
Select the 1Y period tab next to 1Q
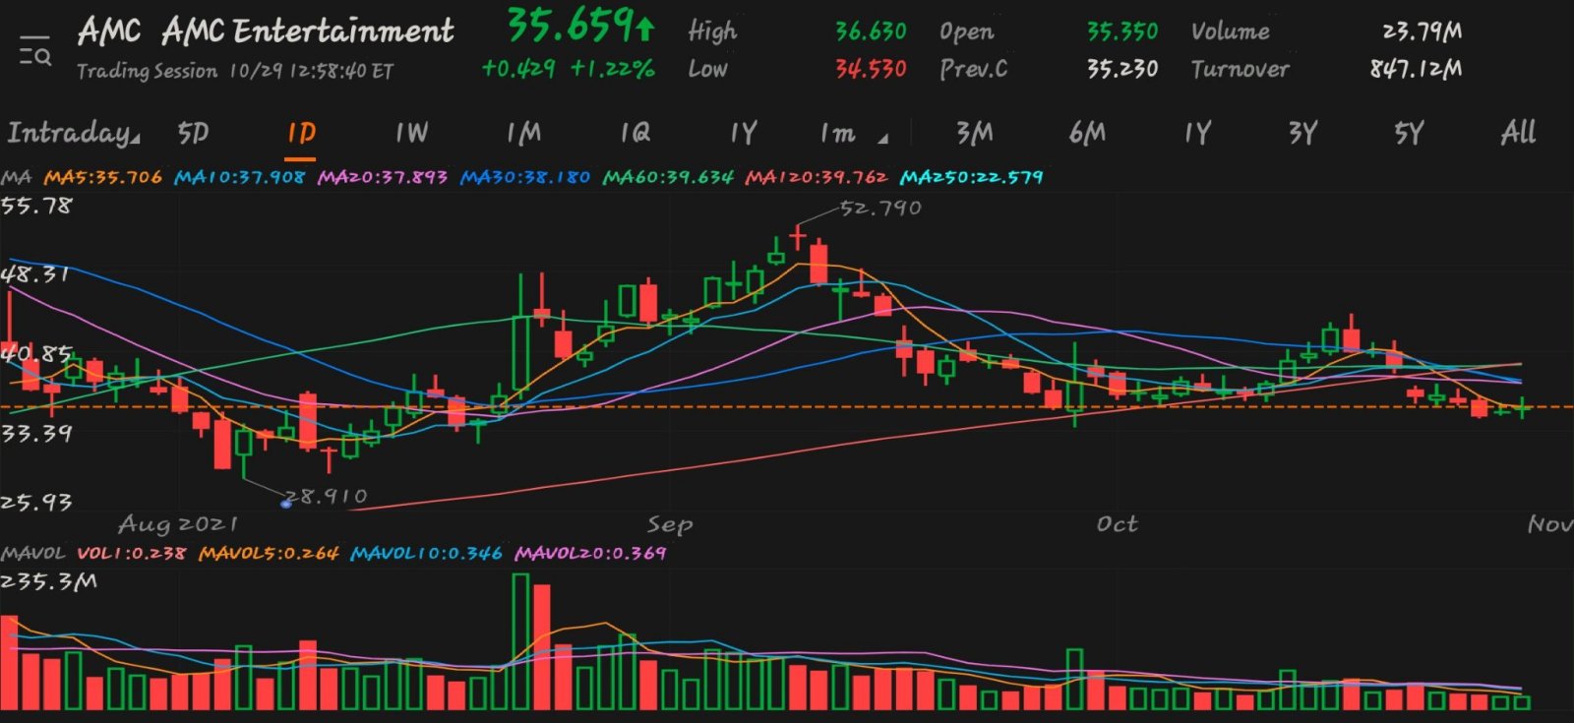[x=744, y=132]
